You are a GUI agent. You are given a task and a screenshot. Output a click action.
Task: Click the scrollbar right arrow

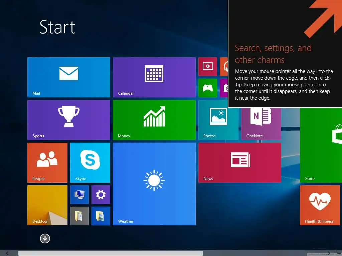click(x=329, y=253)
